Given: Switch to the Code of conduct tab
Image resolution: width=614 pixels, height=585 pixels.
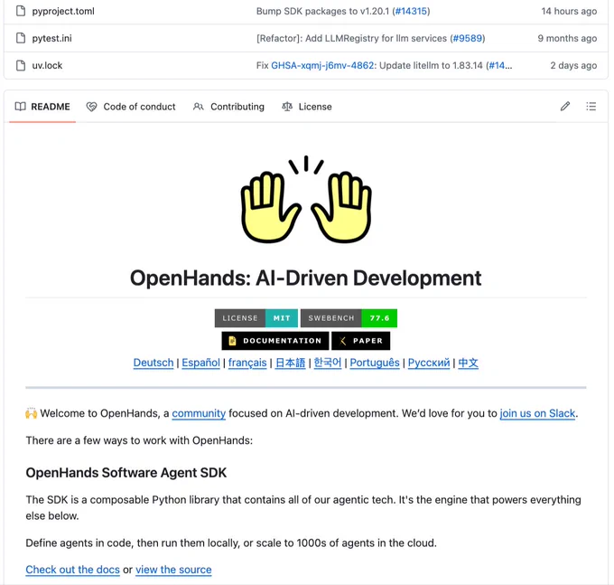Looking at the screenshot, I should 131,107.
